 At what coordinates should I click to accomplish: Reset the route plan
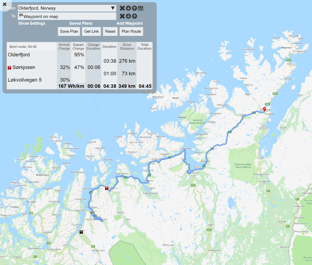click(110, 31)
